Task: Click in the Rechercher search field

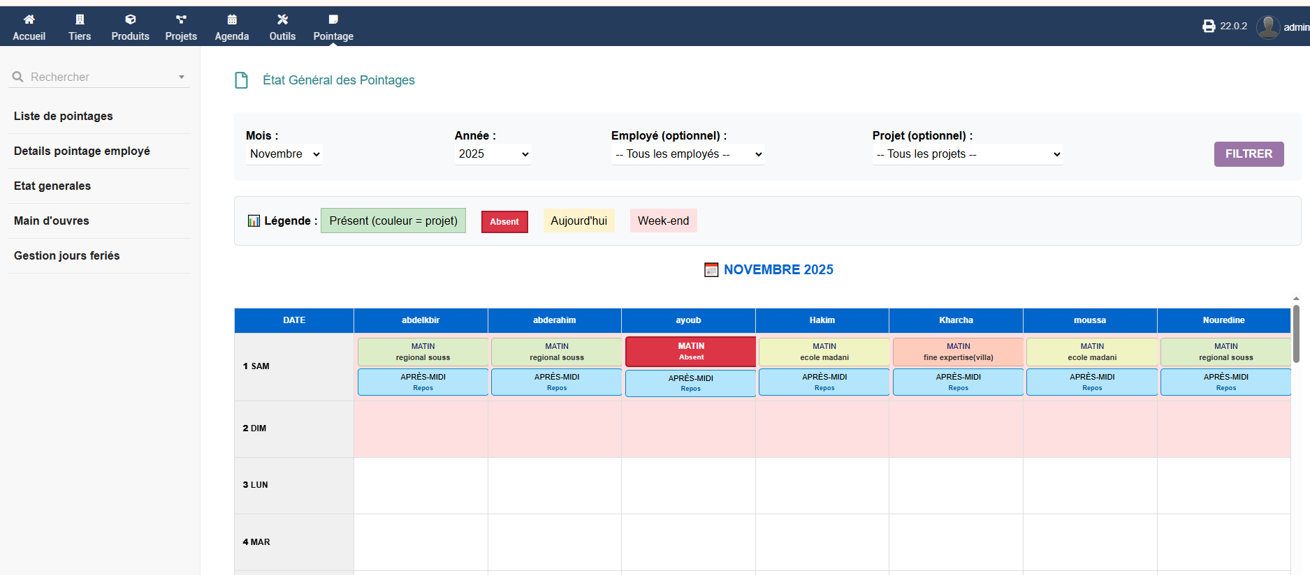Action: [x=98, y=77]
